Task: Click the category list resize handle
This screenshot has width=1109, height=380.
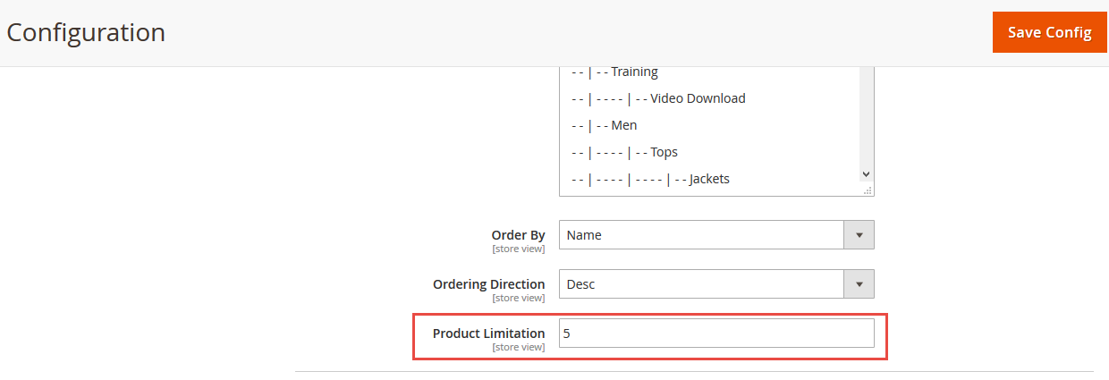Action: coord(868,190)
